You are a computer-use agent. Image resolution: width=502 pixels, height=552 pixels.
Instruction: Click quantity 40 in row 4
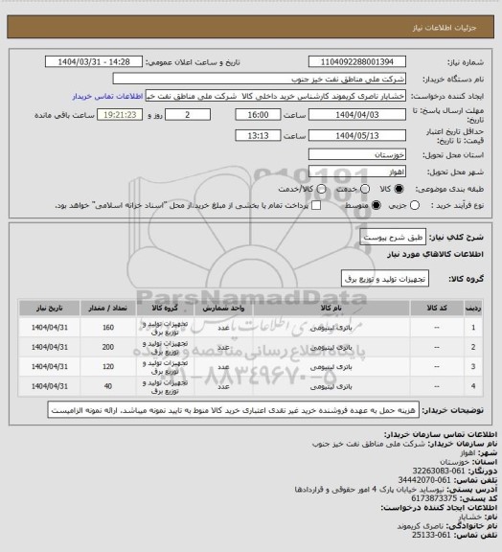click(108, 386)
